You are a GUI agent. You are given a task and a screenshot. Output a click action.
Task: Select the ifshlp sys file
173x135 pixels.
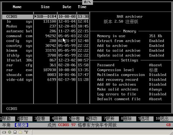45,55
